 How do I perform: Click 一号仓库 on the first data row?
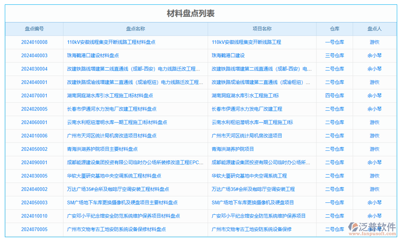pyautogui.click(x=334, y=42)
